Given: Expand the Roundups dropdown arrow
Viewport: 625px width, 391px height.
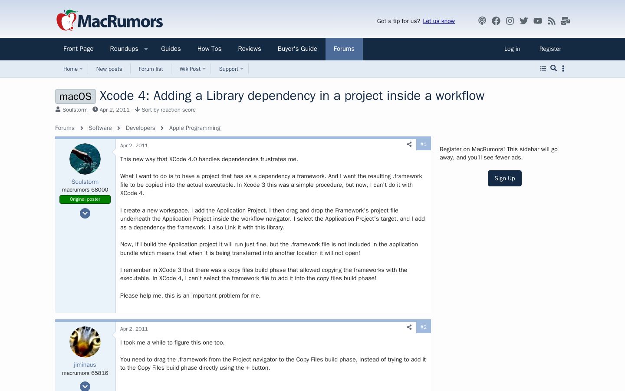Looking at the screenshot, I should click(146, 49).
